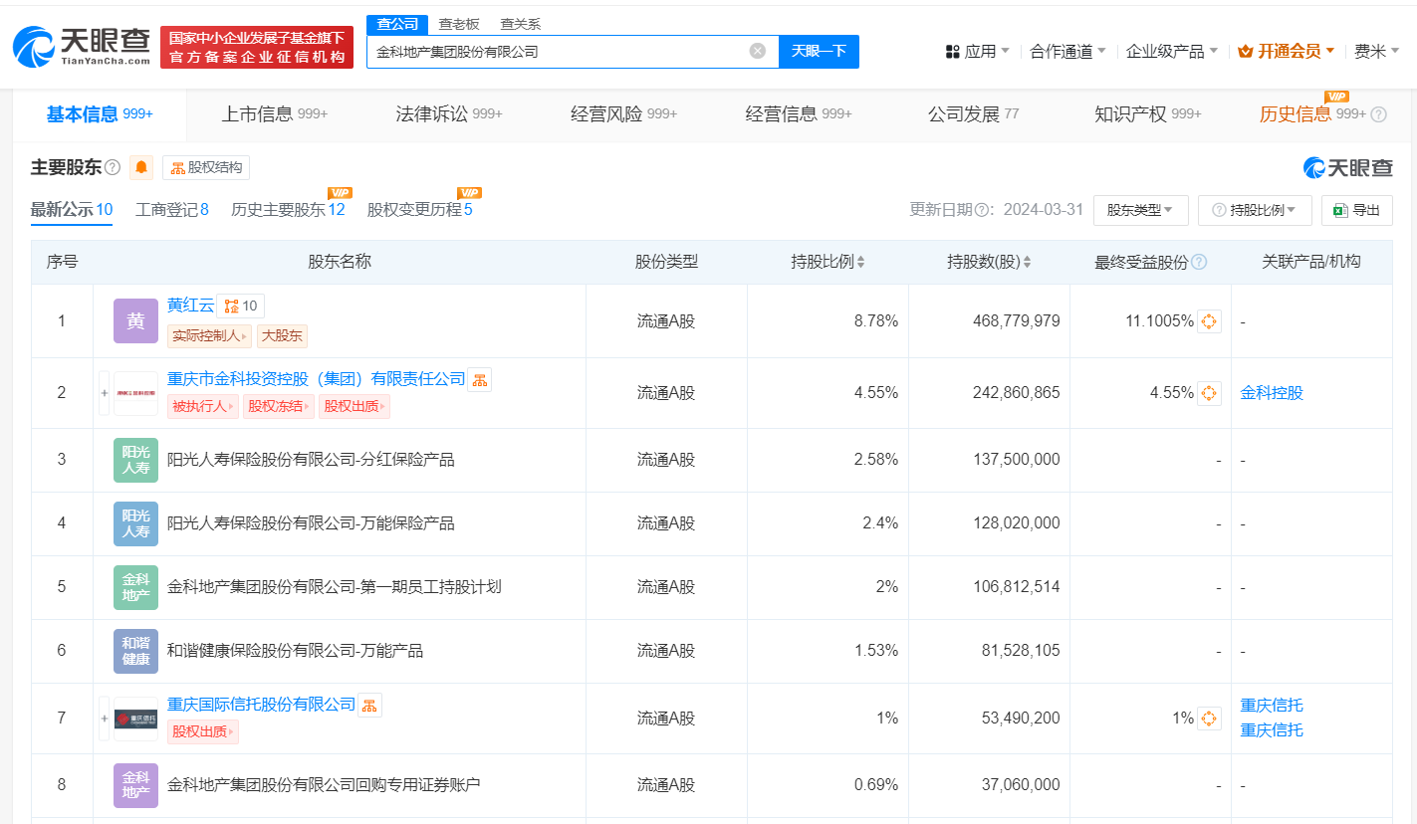Click equity chart icon beside 重庆市金科投资控股
This screenshot has width=1417, height=824.
tap(479, 379)
